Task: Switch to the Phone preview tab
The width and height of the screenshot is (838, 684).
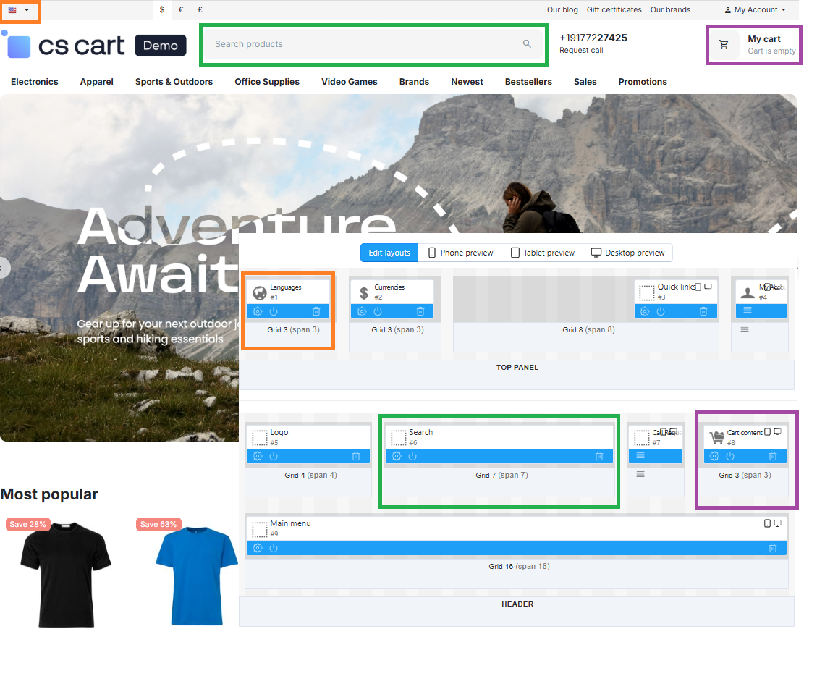Action: point(461,253)
